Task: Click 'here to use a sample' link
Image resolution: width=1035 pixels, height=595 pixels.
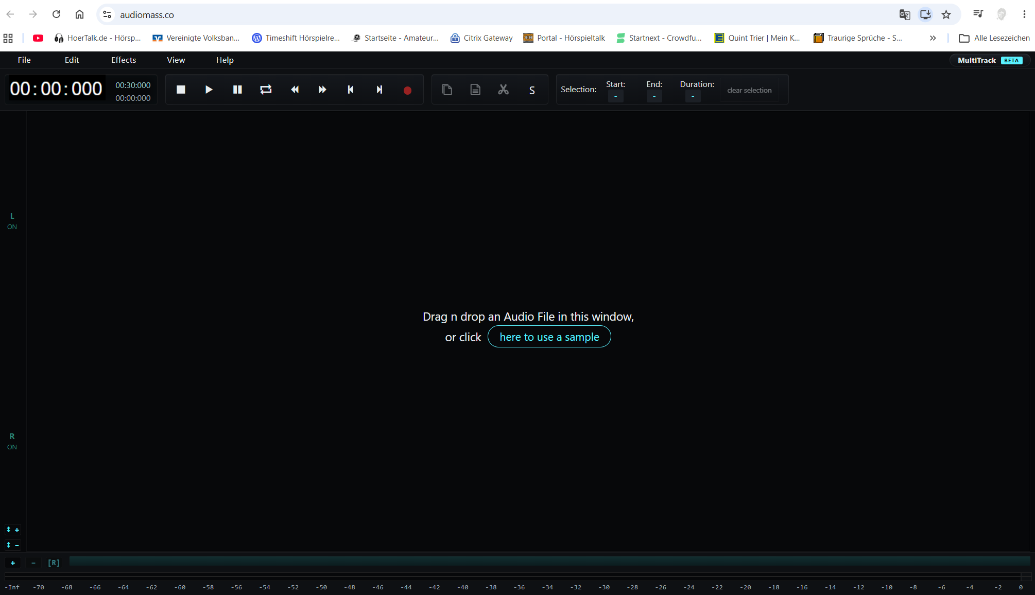Action: point(549,337)
